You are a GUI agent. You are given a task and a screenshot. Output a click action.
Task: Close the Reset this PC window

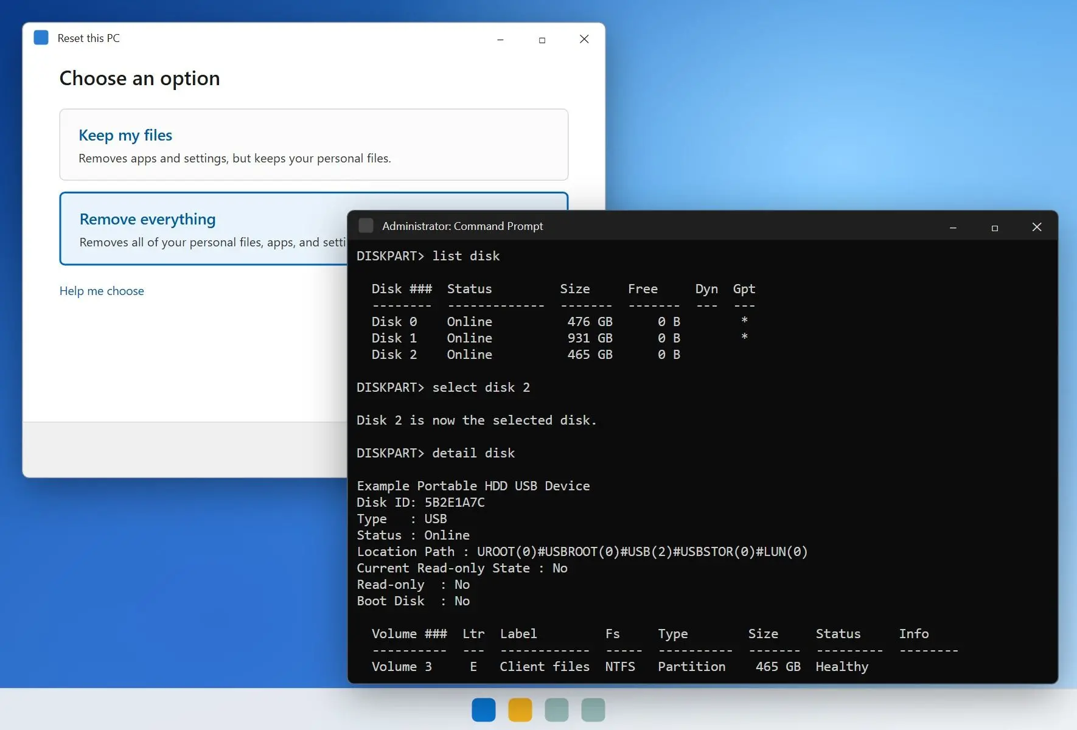(584, 39)
